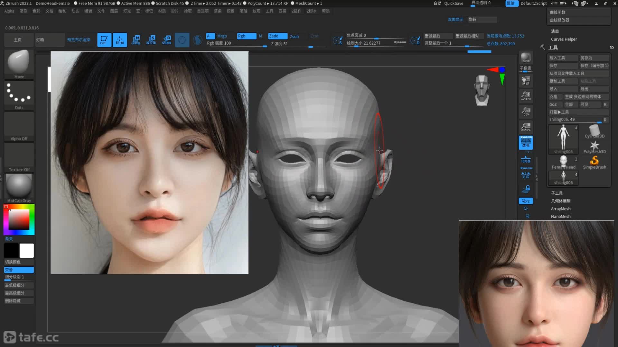Open the Dots stroke selector
This screenshot has width=618, height=347.
[19, 95]
